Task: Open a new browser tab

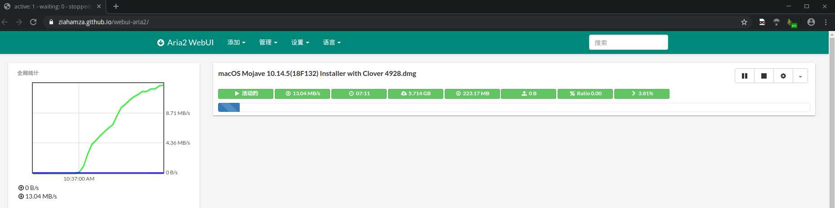Action: tap(116, 6)
